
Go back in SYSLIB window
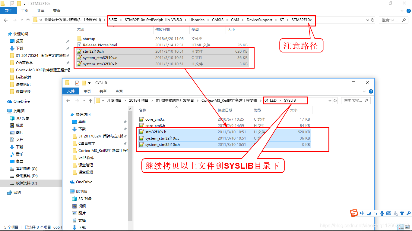(x=68, y=101)
